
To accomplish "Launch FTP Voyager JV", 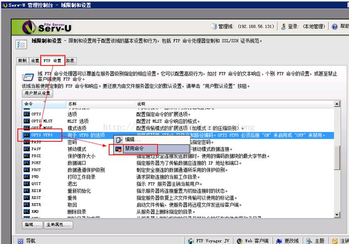I will click(208, 241).
